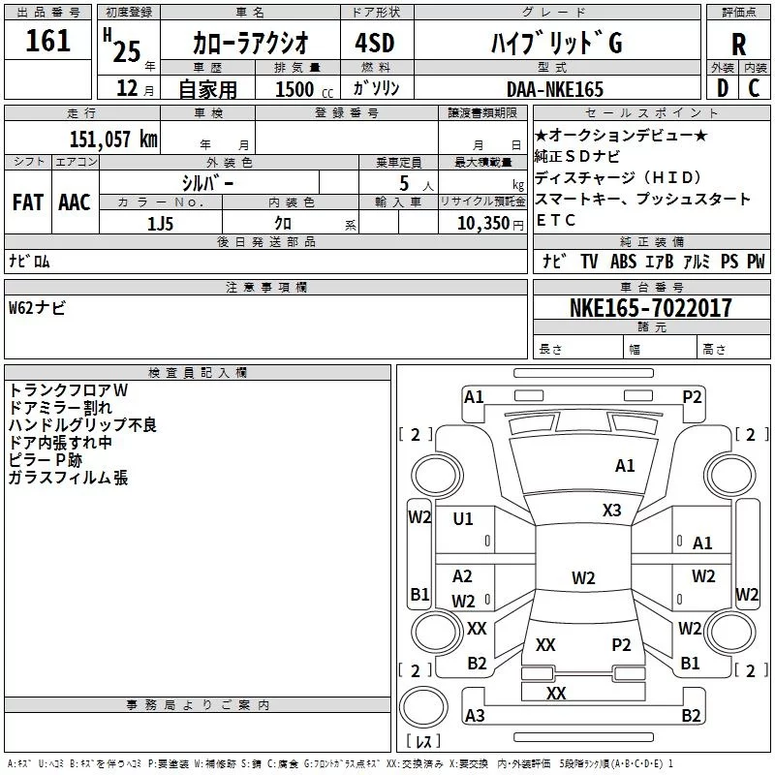Viewport: 775px width, 775px height.
Task: Click the W2 mark on the car roof
Action: click(x=583, y=578)
